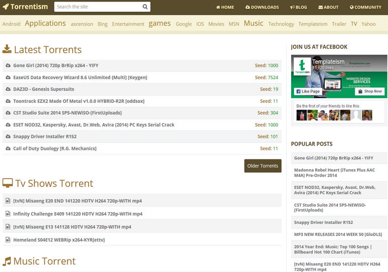Click the Tv Shows monitor icon

tap(7, 183)
